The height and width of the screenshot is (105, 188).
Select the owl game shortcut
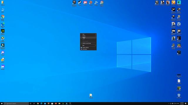tap(179, 17)
